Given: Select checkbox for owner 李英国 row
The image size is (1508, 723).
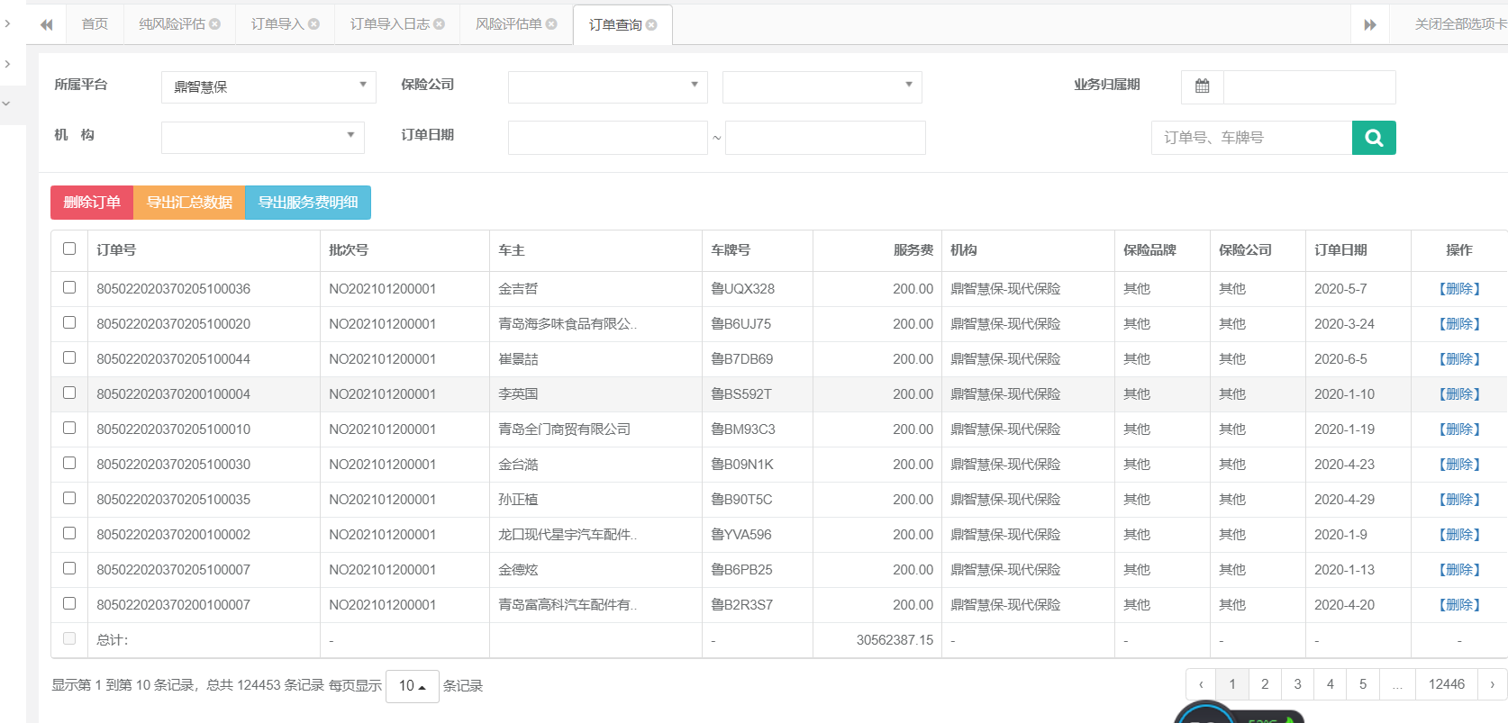Looking at the screenshot, I should pos(69,393).
